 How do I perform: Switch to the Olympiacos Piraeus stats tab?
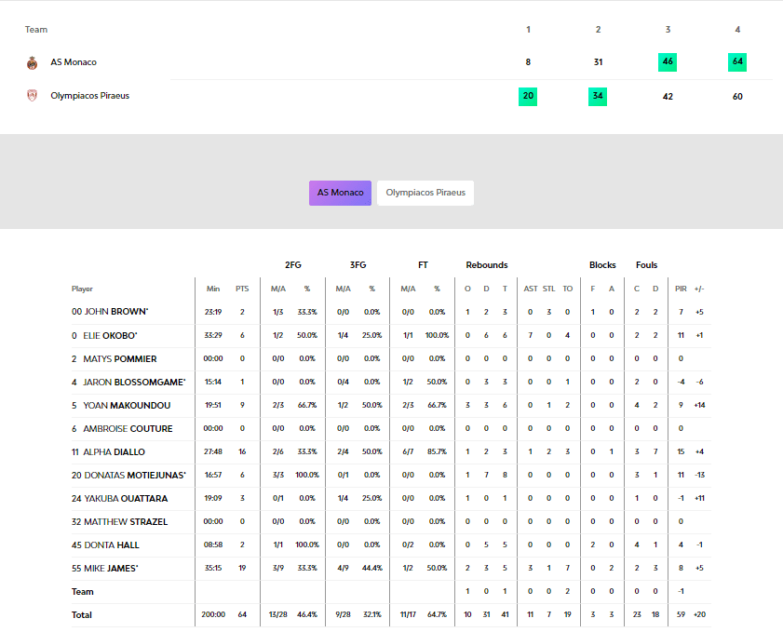point(425,193)
